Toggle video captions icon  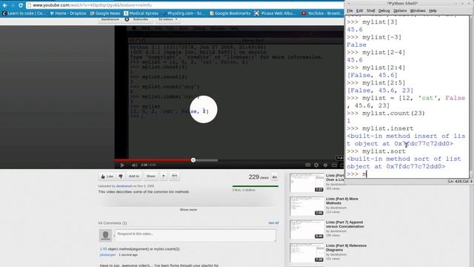308,165
